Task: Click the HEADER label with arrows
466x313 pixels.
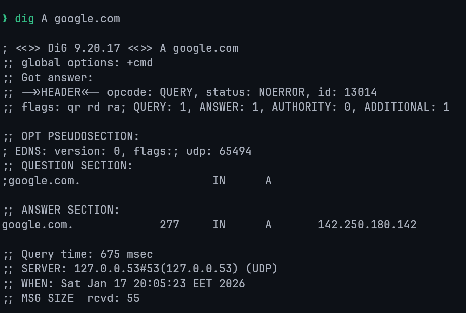Action: pyautogui.click(x=61, y=92)
